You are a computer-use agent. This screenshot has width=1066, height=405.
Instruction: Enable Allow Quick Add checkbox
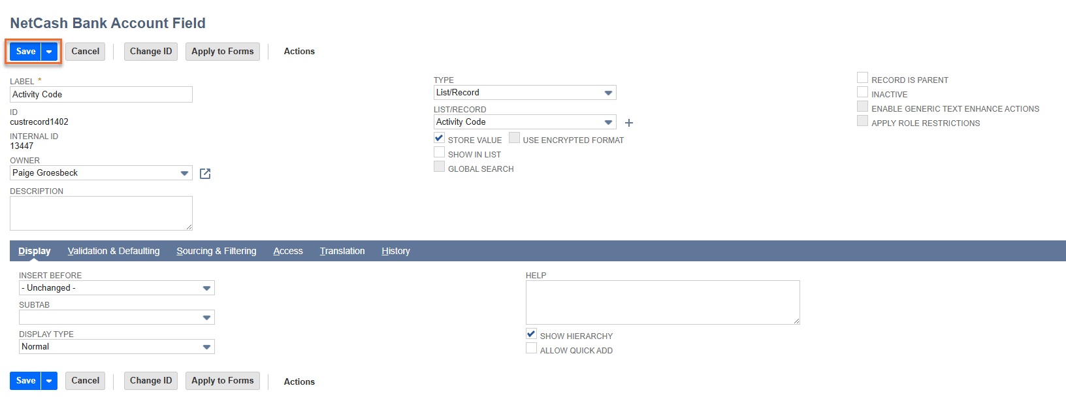[x=532, y=349]
